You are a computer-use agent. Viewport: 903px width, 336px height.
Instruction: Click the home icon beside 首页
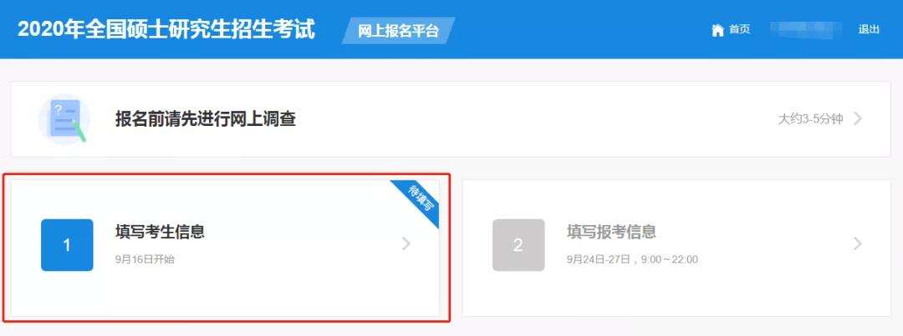(x=717, y=30)
